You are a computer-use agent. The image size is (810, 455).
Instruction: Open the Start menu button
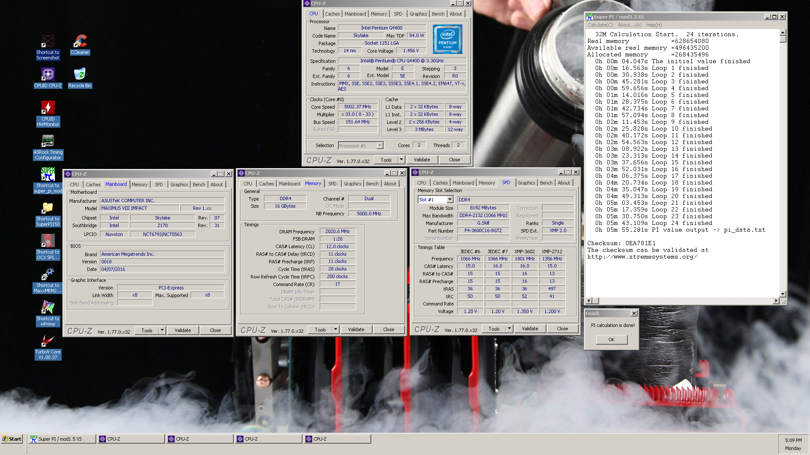point(12,439)
